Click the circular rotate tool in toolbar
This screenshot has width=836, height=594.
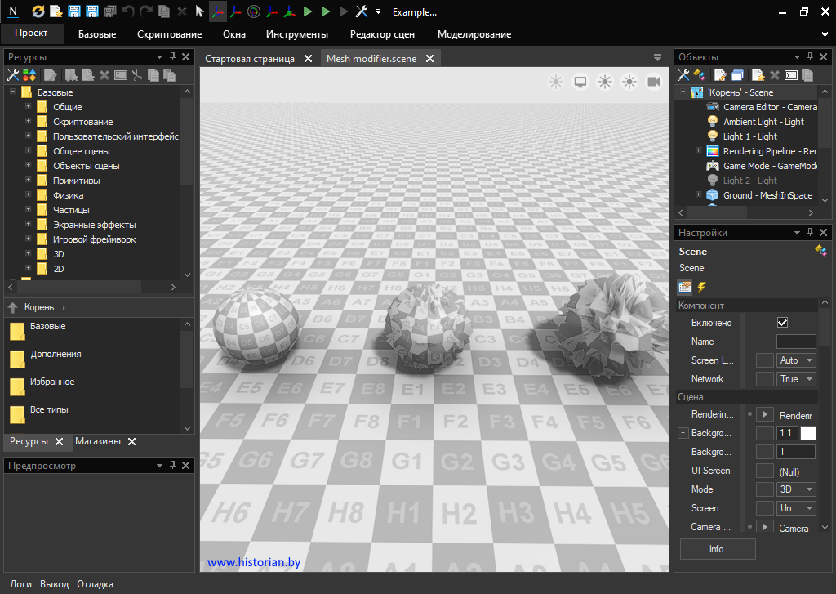pyautogui.click(x=254, y=11)
